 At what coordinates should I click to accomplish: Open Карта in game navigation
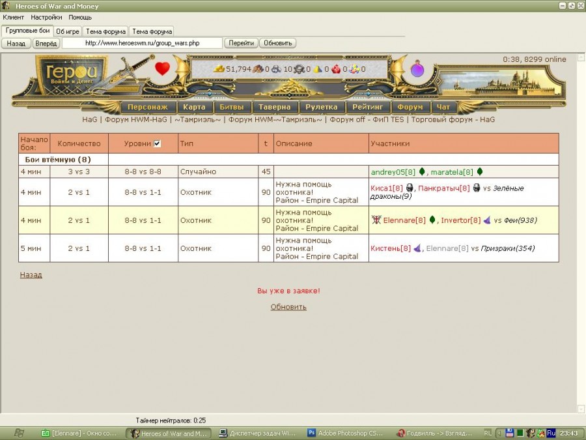pos(194,107)
